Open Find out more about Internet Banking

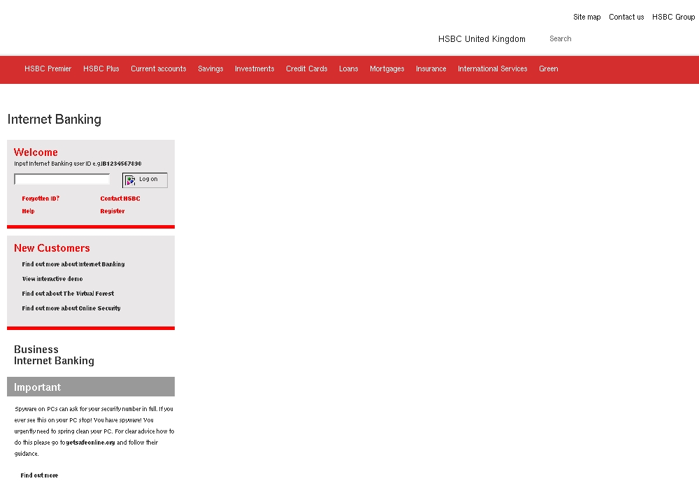tap(73, 264)
